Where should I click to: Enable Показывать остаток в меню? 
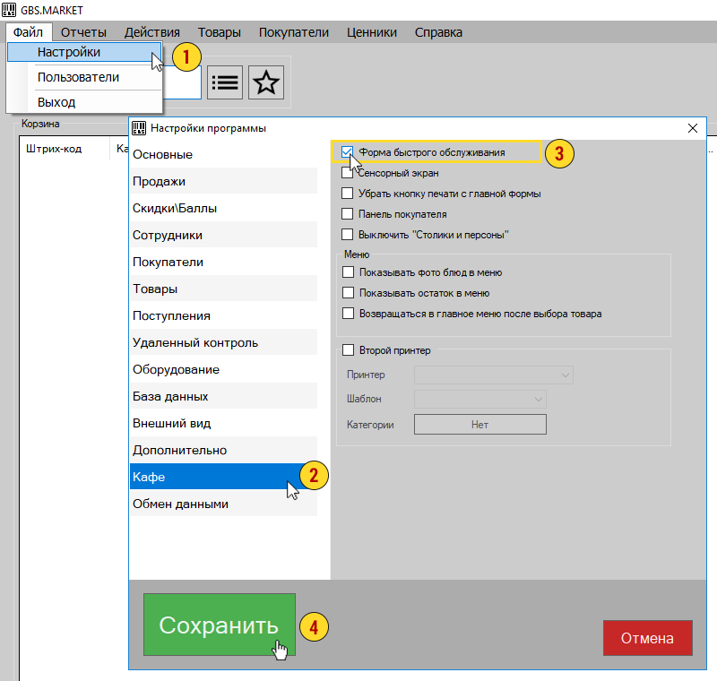pos(348,293)
